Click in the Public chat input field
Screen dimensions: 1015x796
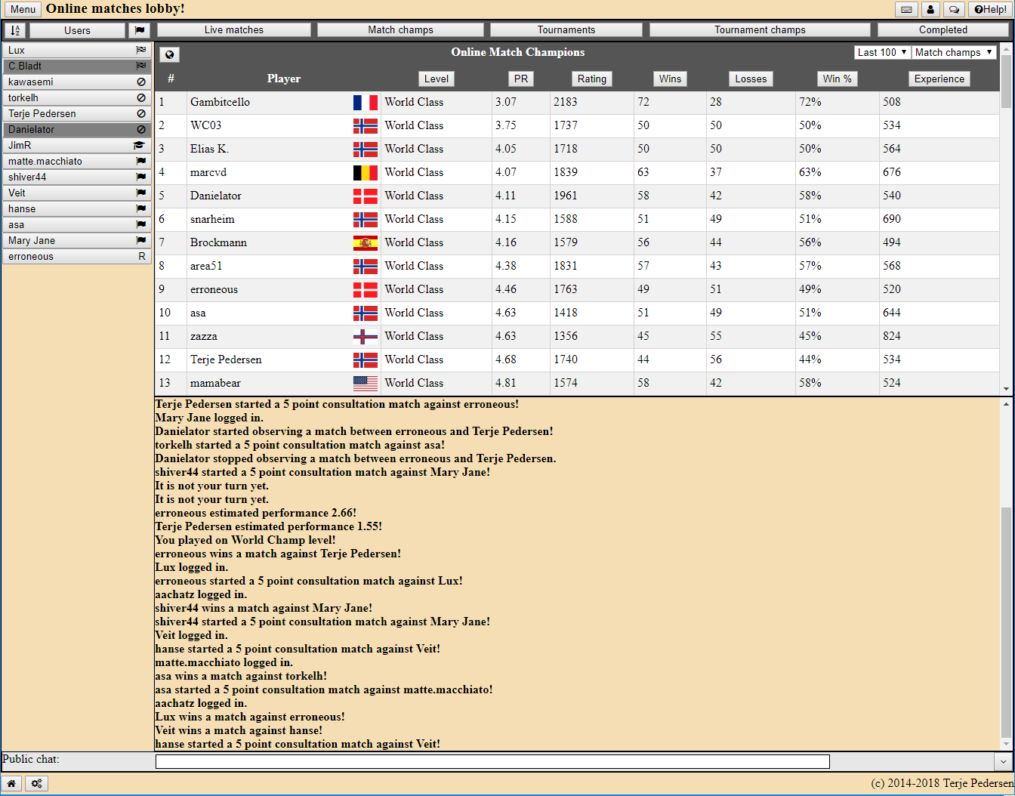point(492,761)
